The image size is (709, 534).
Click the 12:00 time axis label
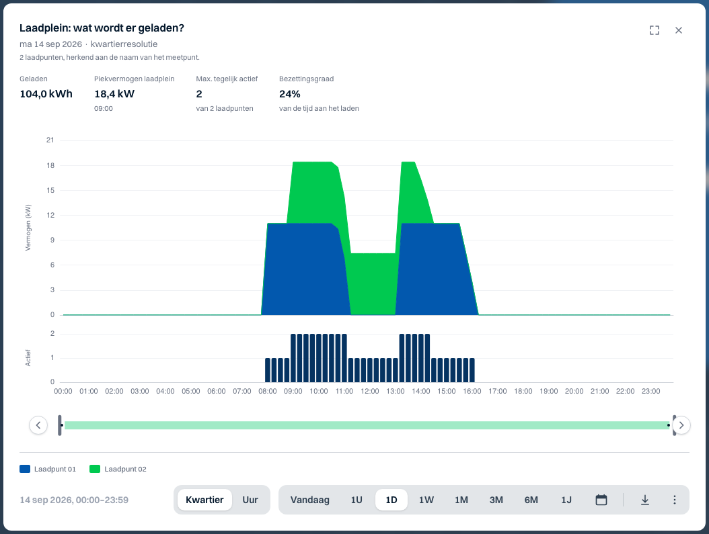[x=370, y=391]
